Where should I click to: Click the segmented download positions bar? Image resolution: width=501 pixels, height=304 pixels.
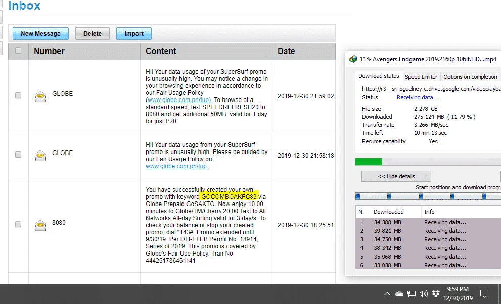[428, 196]
